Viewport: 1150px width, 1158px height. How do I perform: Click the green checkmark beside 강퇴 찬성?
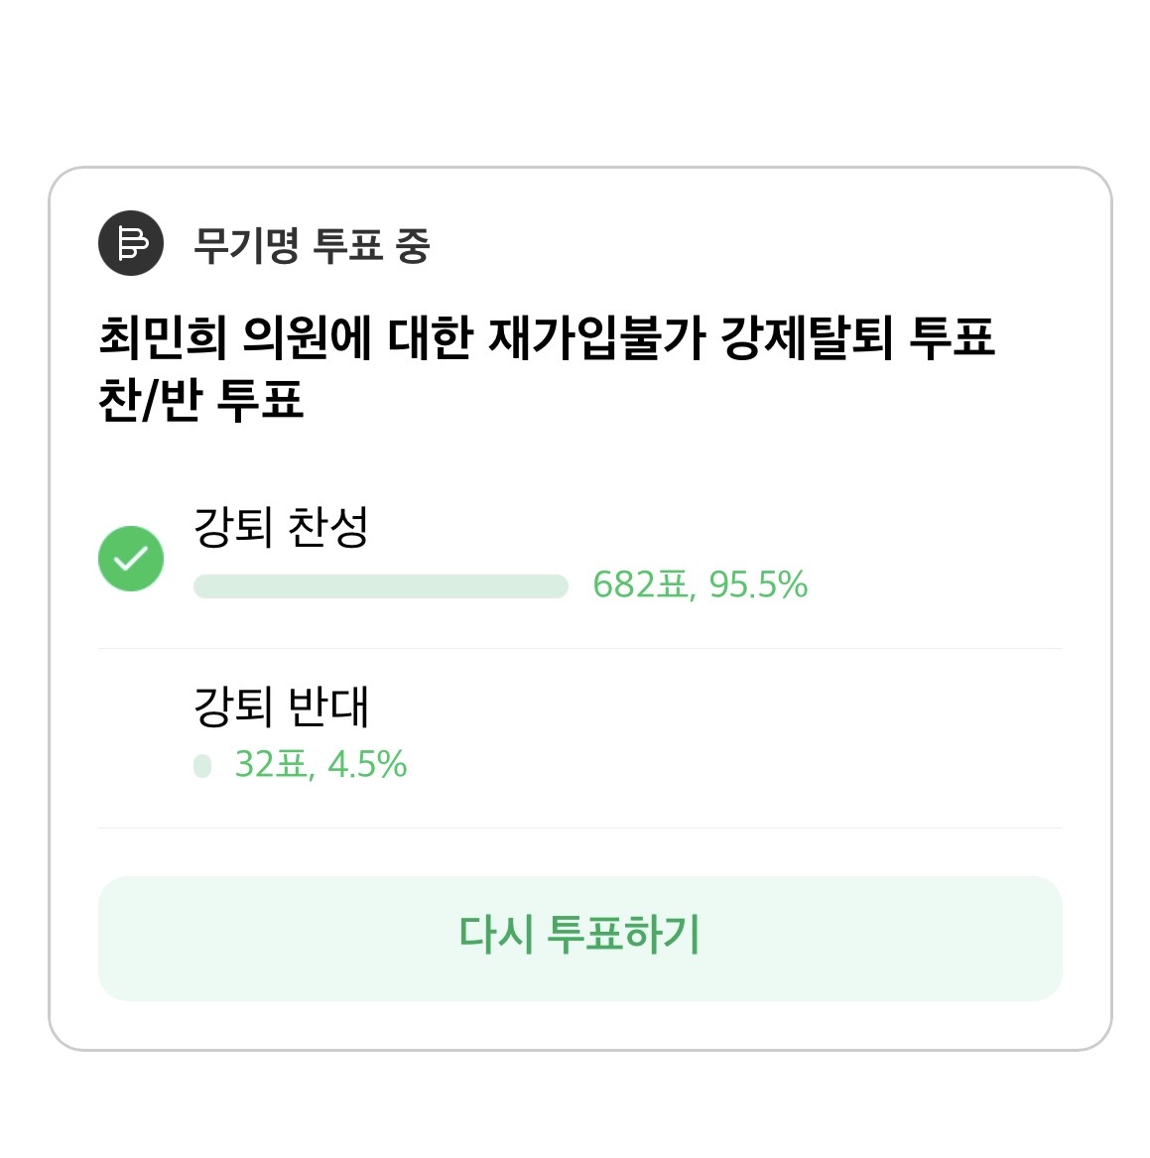pyautogui.click(x=131, y=559)
